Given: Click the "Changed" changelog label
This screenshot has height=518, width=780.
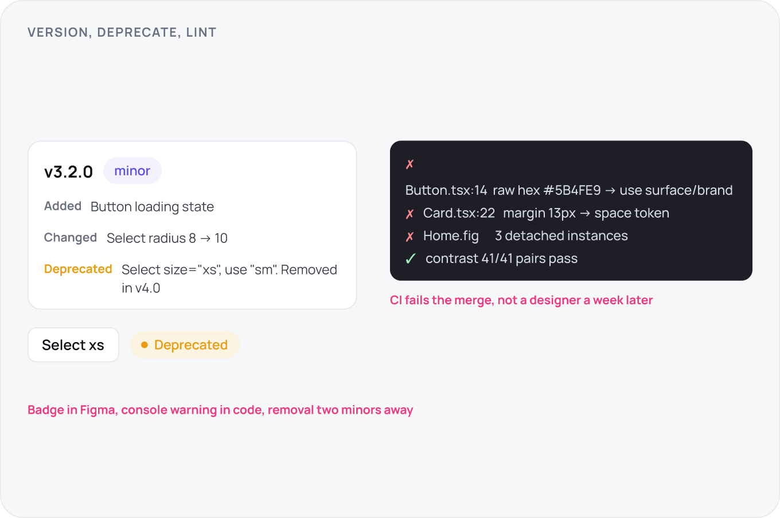Looking at the screenshot, I should 71,238.
